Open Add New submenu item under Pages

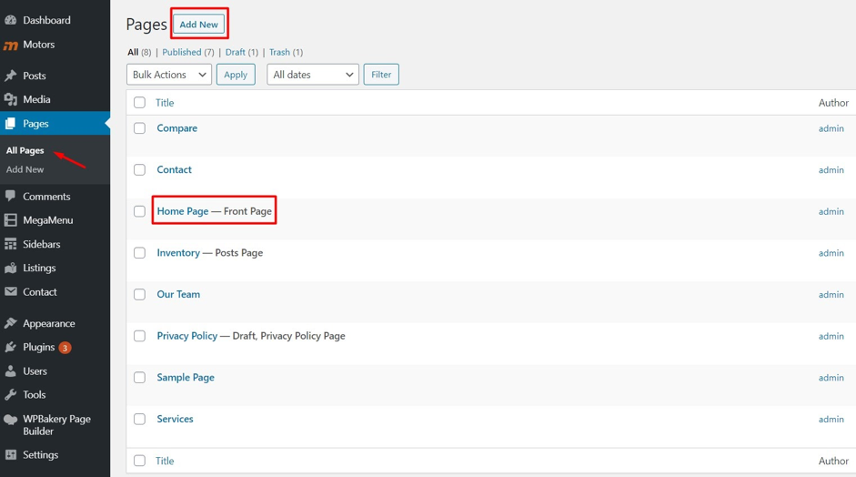point(25,169)
